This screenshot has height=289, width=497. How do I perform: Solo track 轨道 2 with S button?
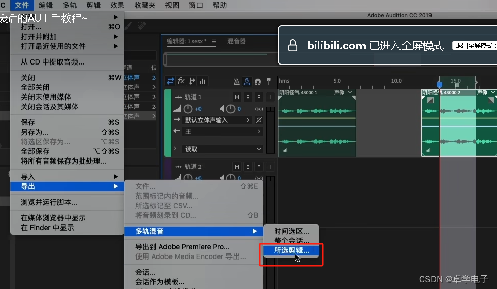point(248,167)
